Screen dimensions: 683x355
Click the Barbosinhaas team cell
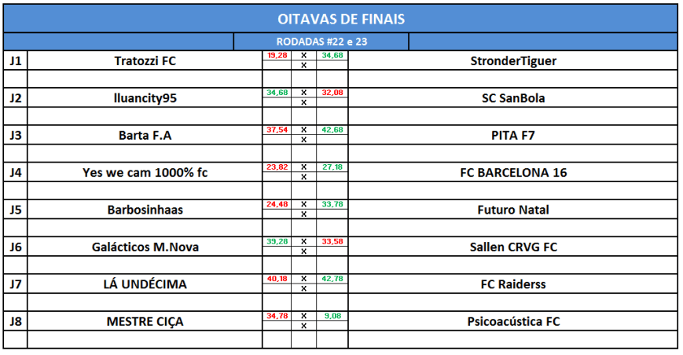point(145,210)
